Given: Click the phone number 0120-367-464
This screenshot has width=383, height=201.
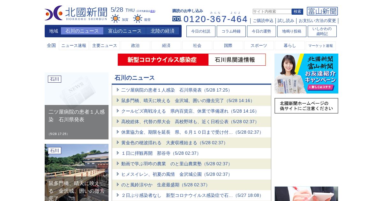Looking at the screenshot, I should (215, 19).
